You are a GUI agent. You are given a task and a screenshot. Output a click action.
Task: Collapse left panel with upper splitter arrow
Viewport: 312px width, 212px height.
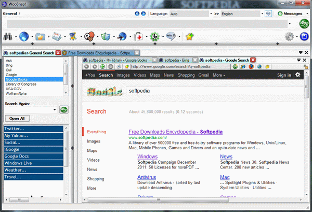click(x=72, y=86)
